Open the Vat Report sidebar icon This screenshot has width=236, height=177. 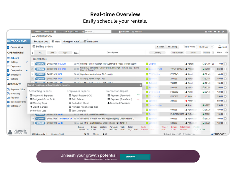(x=8, y=106)
